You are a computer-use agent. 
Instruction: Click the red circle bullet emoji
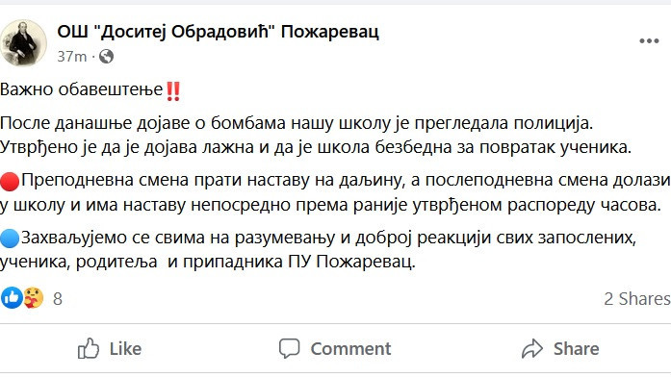(x=10, y=181)
